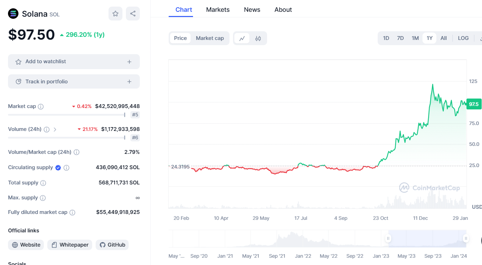Open the Whitepaper link
The height and width of the screenshot is (265, 482).
pos(70,245)
